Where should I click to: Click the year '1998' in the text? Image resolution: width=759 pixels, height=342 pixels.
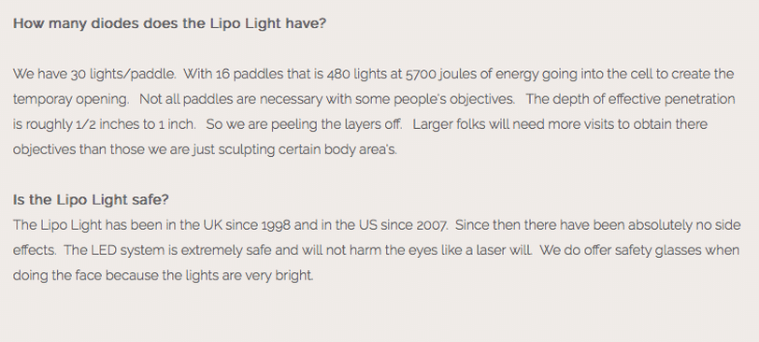tap(276, 225)
